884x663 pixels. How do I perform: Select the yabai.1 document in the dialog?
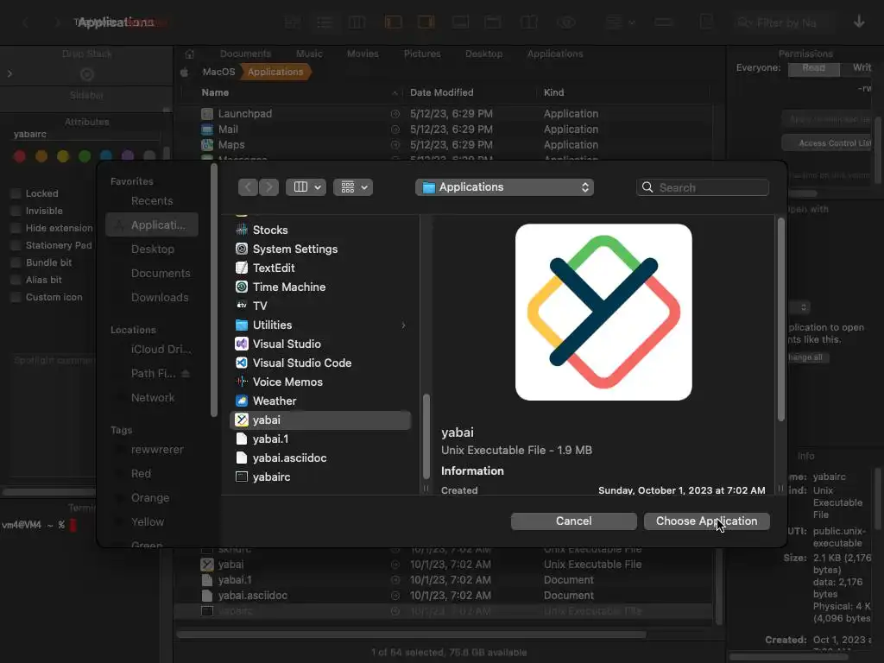tap(320, 439)
